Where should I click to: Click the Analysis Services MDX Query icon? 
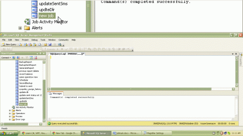[26, 45]
